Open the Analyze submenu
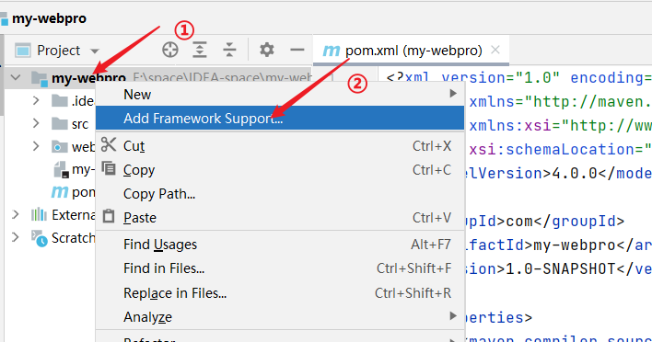The width and height of the screenshot is (652, 342). pos(280,316)
